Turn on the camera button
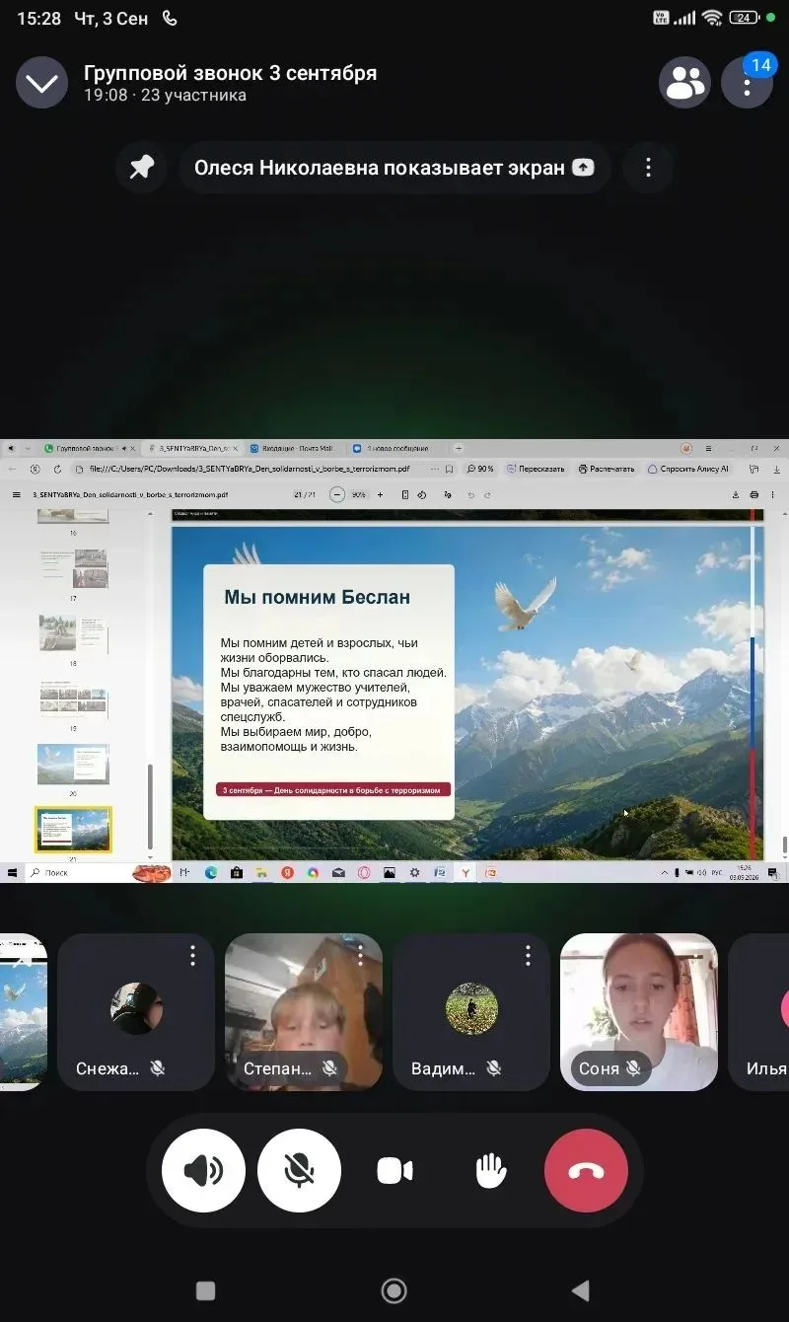 click(x=394, y=1171)
